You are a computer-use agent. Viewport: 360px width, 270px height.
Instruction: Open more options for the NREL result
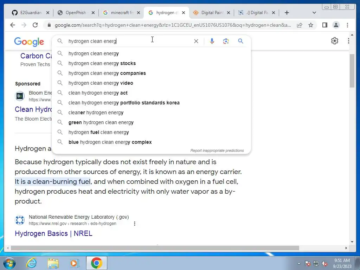(135, 223)
